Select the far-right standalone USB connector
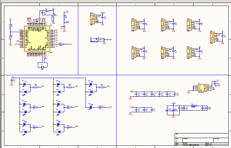 (x=212, y=37)
